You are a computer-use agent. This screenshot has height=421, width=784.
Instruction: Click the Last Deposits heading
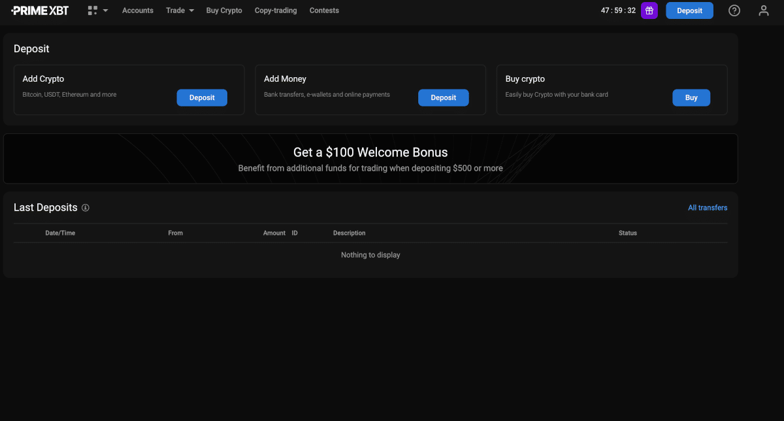coord(46,208)
